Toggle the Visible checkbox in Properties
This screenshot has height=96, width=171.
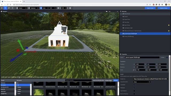(x=167, y=58)
